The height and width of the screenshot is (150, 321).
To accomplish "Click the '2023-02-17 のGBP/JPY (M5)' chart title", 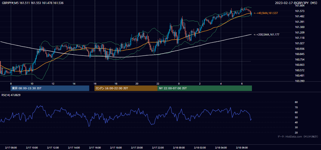I will 297,3.
